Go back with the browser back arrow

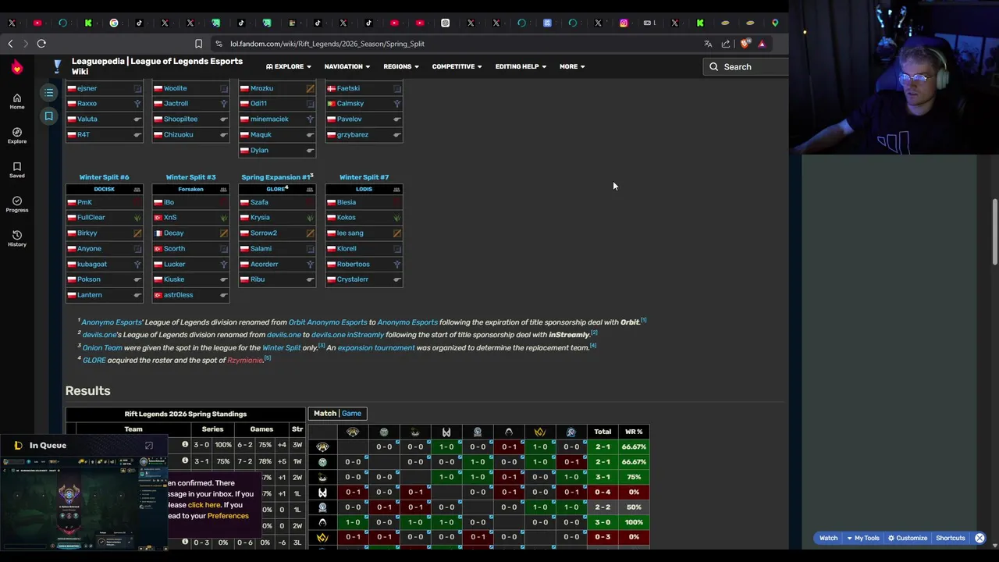tap(10, 44)
